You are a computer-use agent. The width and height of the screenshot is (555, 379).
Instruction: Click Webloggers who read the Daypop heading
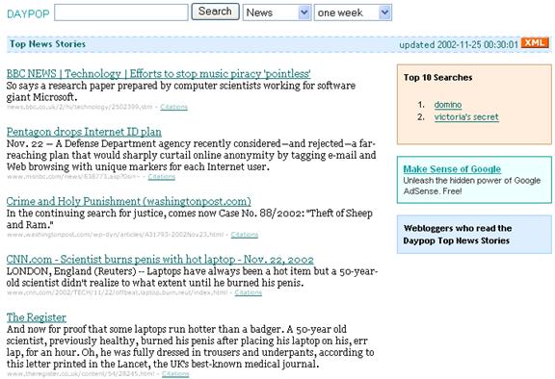coord(458,234)
